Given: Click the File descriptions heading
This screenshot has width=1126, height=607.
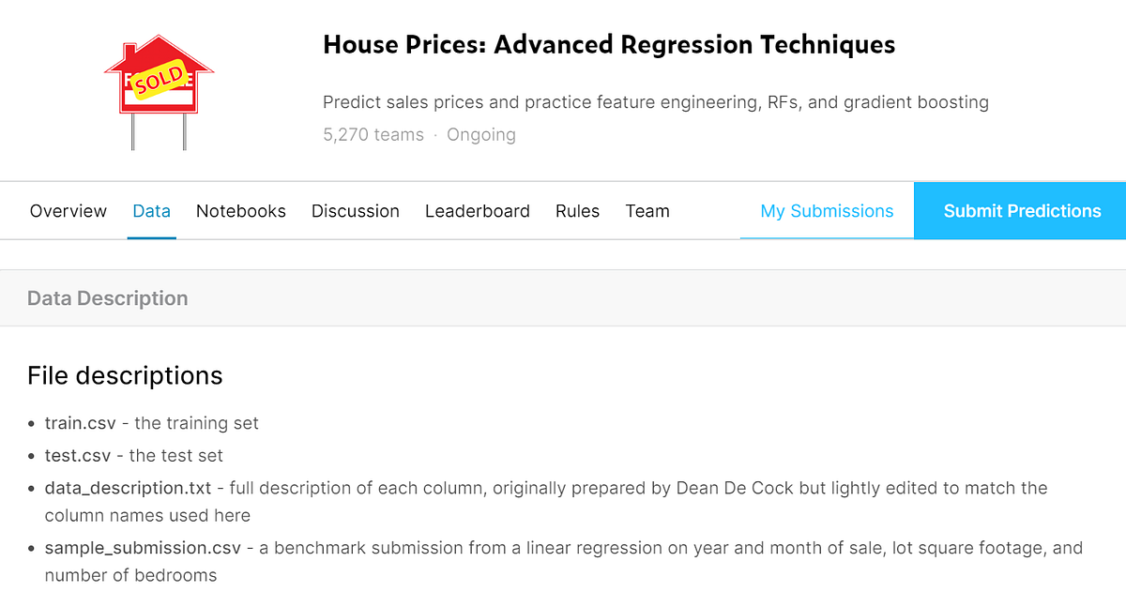Looking at the screenshot, I should point(125,375).
